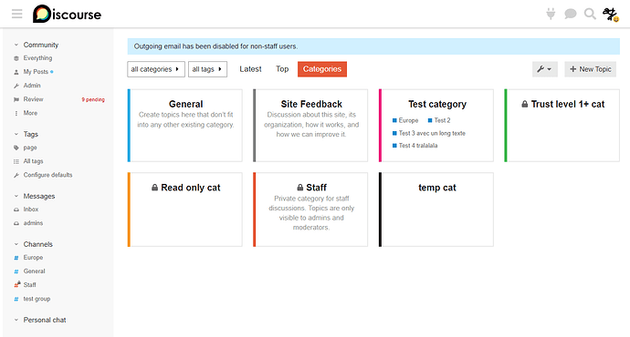This screenshot has height=337, width=630.
Task: Click the plug icon in header
Action: [551, 14]
